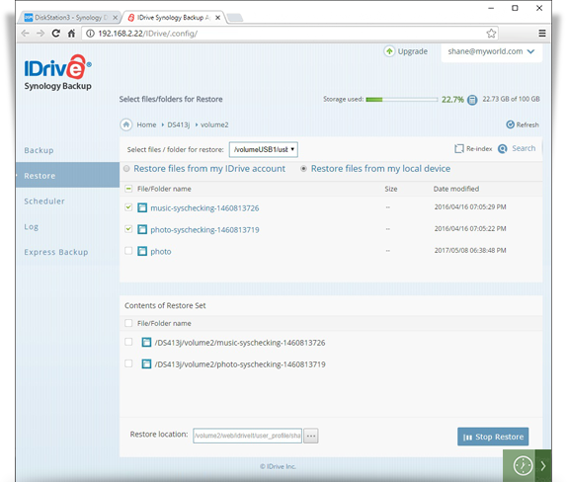Open the photo-syschecking-1460813719 folder link
567x482 pixels.
[204, 230]
